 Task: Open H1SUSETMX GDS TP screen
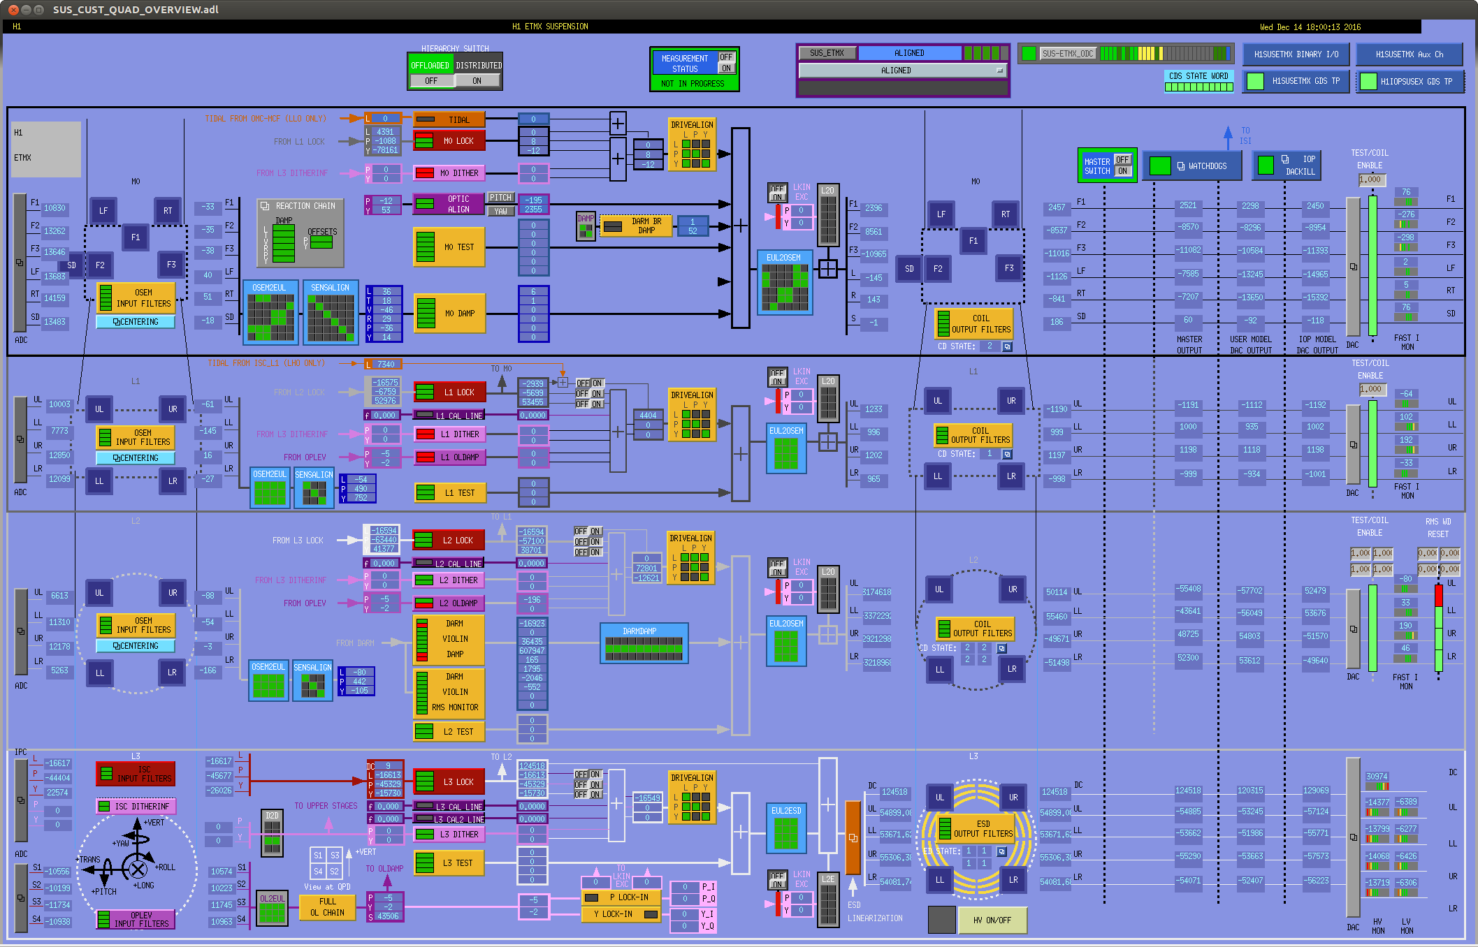point(1296,81)
